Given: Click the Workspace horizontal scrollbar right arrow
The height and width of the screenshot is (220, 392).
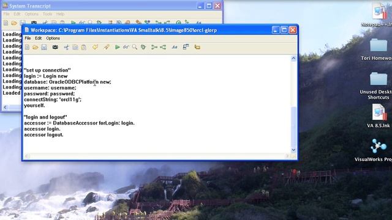Looking at the screenshot, I should point(287,156).
